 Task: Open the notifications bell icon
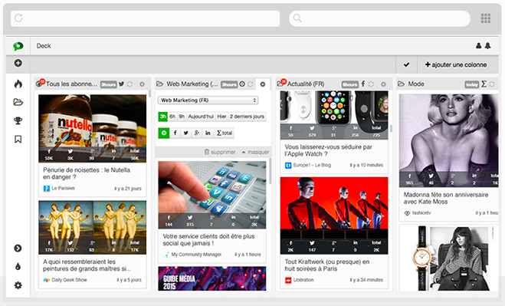488,46
